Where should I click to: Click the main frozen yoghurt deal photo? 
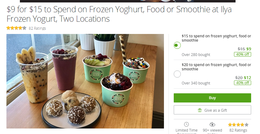pos(85,81)
